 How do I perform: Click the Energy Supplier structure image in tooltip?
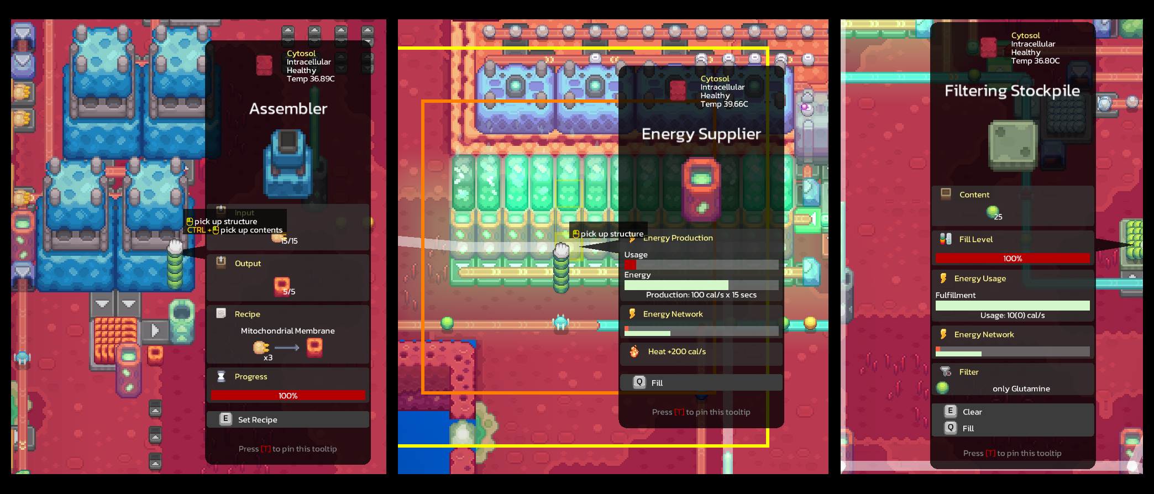tap(701, 189)
